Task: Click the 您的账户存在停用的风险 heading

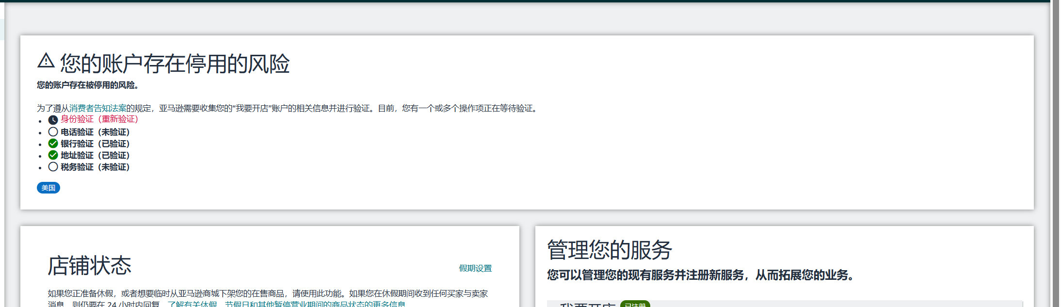Action: pyautogui.click(x=175, y=64)
